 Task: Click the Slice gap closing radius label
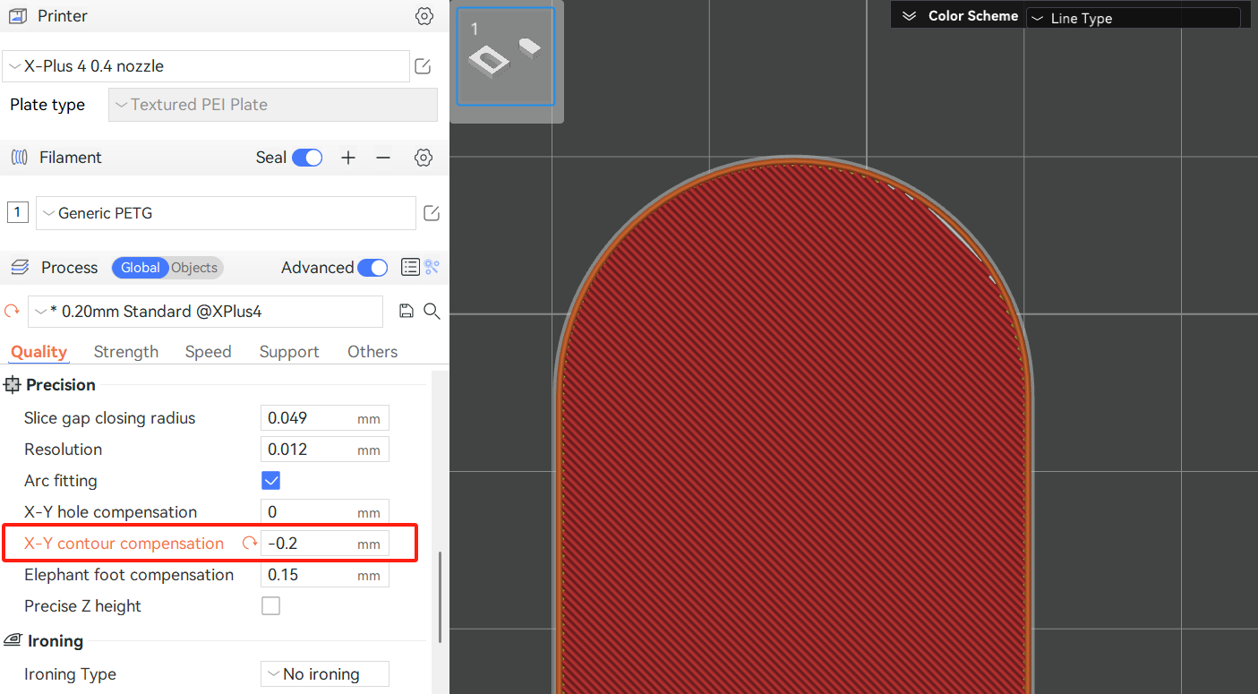pos(109,418)
